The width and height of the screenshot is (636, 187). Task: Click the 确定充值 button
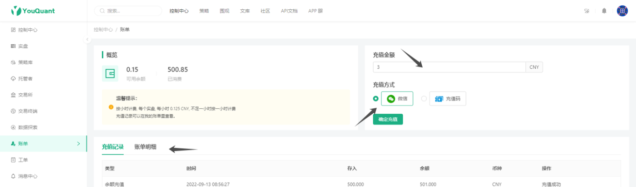point(388,119)
